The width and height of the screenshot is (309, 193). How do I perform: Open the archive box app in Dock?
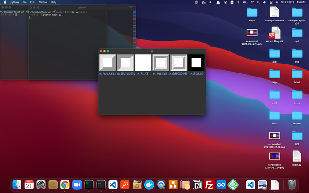tap(137, 185)
